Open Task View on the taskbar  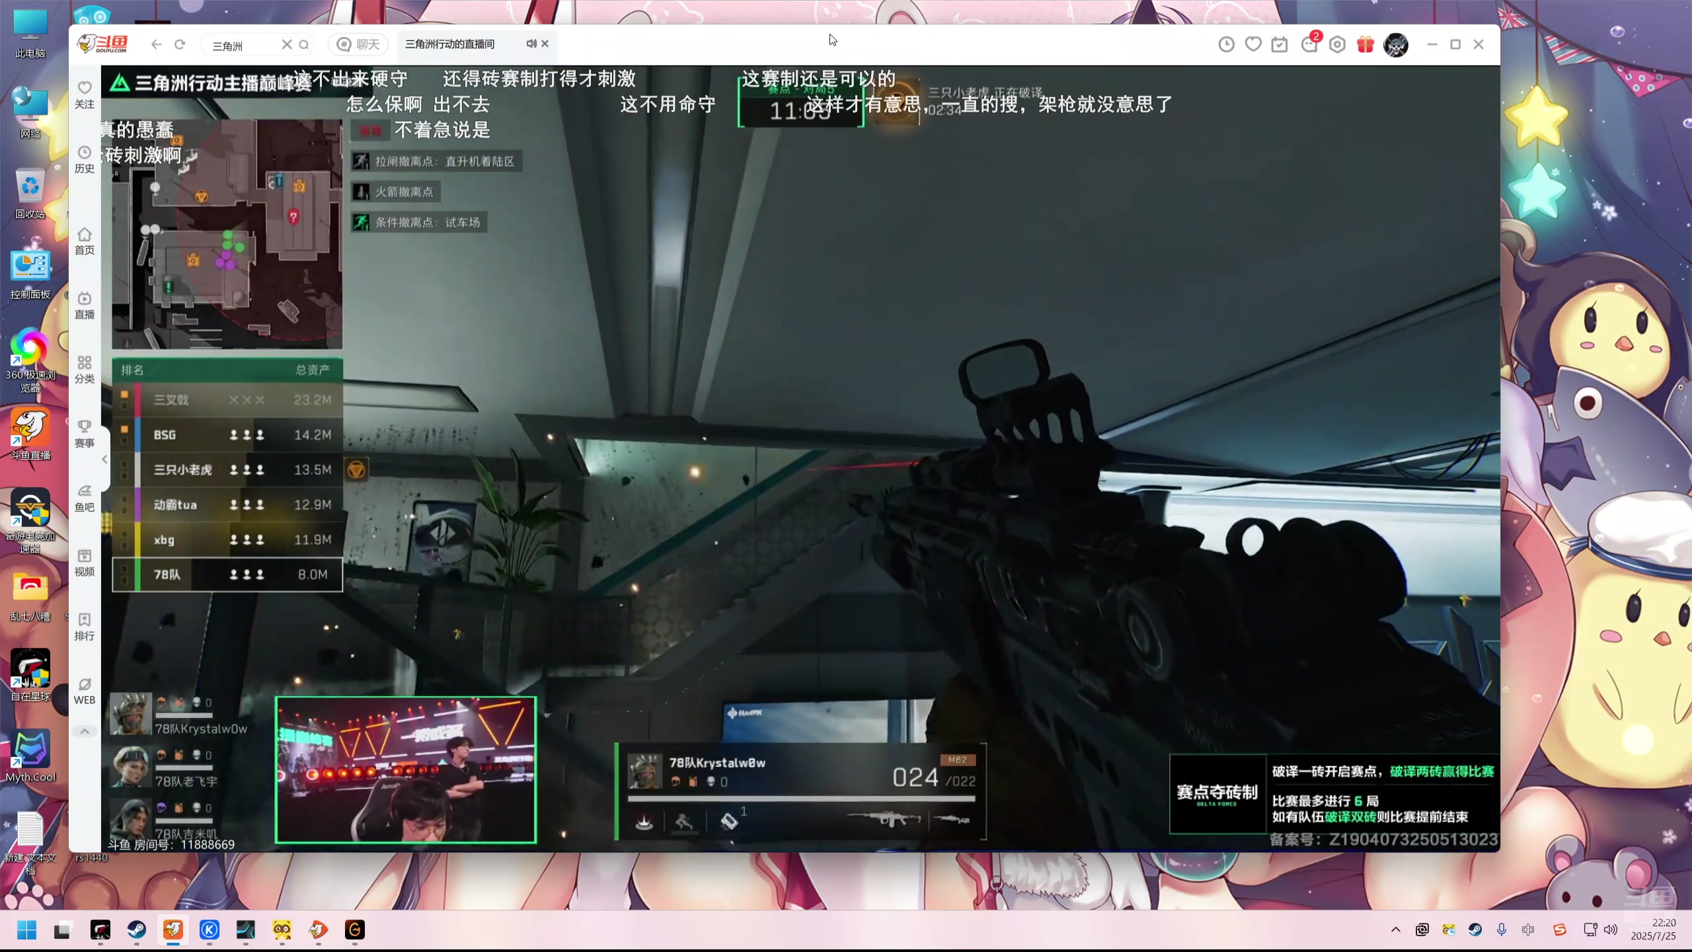(62, 930)
